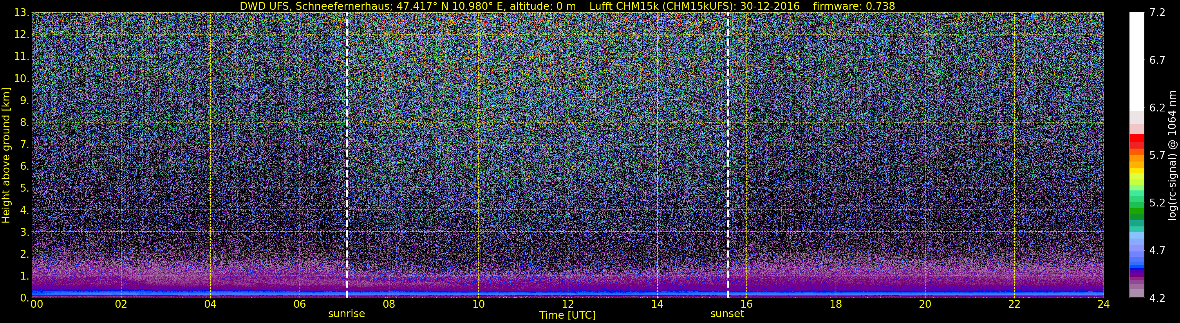
Task: Click the sunrise dashed vertical line
Action: tap(347, 154)
